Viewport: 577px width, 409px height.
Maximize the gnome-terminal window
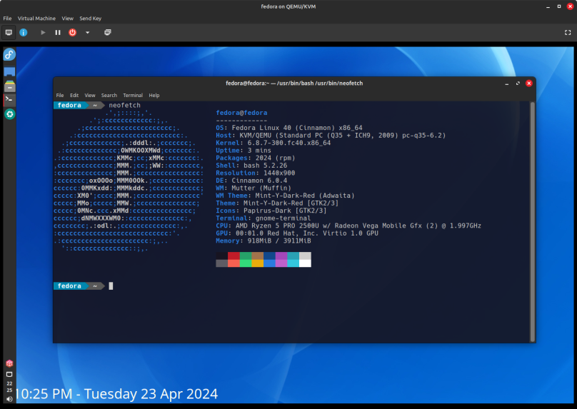coord(518,84)
